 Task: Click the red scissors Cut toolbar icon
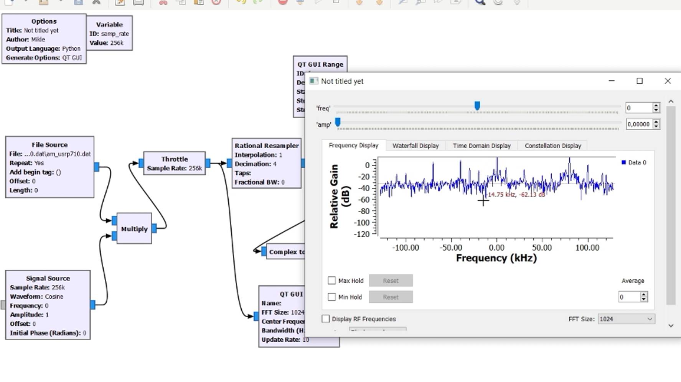pyautogui.click(x=163, y=2)
